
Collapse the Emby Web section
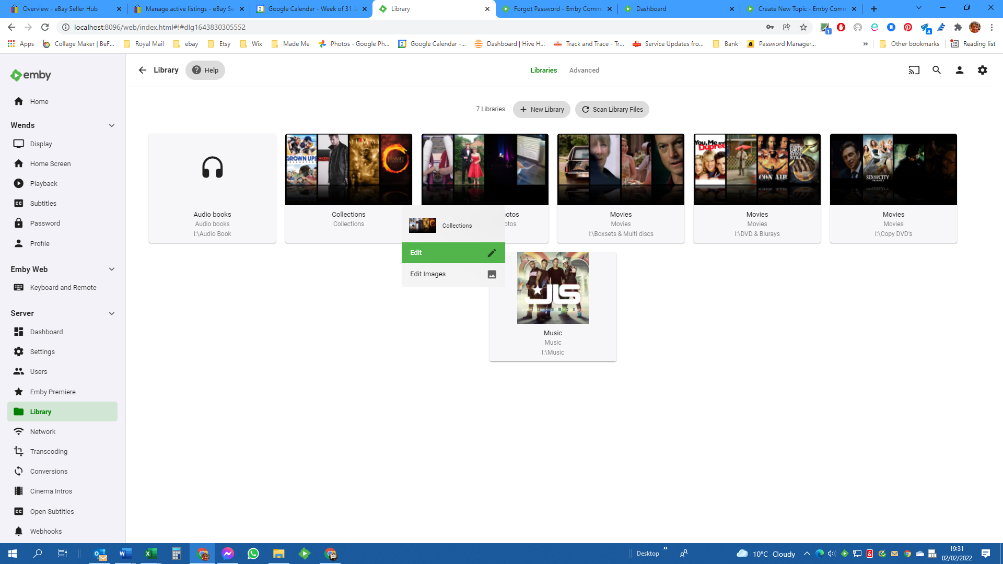point(111,269)
